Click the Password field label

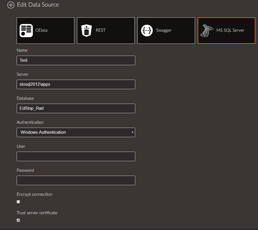[x=25, y=170]
